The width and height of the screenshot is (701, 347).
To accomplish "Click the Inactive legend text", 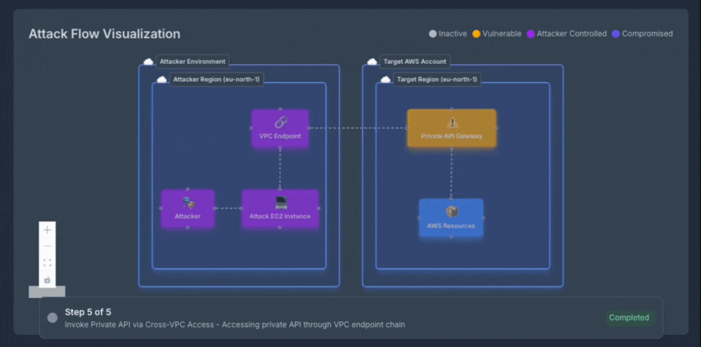I will (x=452, y=34).
